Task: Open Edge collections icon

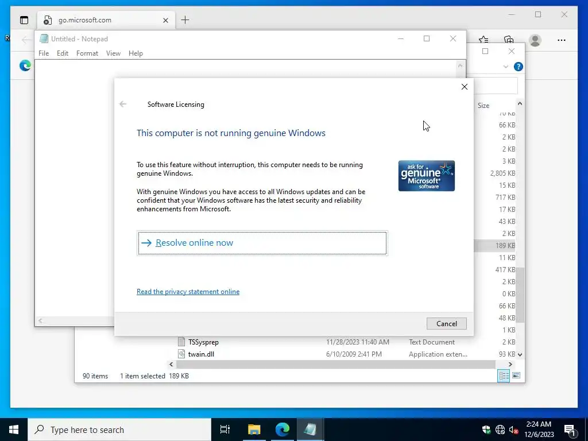Action: [509, 40]
